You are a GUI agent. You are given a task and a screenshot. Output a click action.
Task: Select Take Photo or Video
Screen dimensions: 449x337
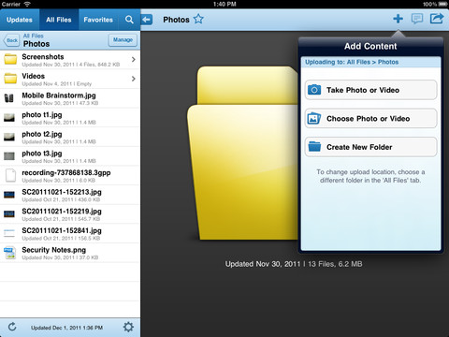point(370,90)
